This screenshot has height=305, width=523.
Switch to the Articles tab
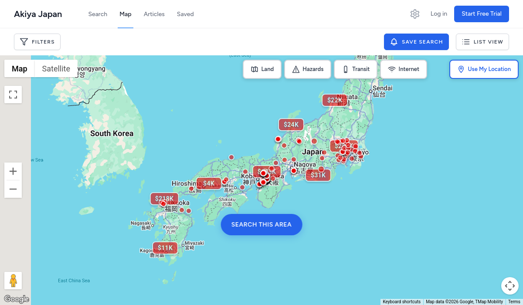pyautogui.click(x=154, y=14)
